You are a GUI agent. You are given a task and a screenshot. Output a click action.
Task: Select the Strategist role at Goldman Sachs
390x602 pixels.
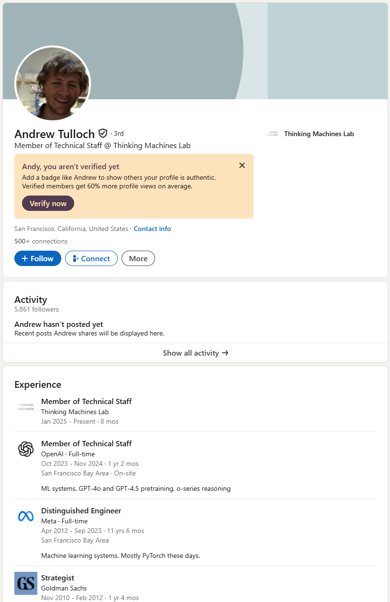point(58,578)
